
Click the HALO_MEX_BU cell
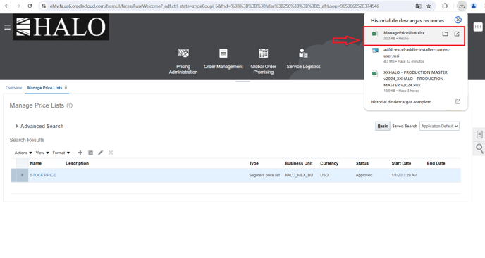coord(299,175)
